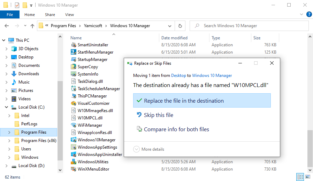Viewport: 313px width, 181px height.
Task: Select the ThisPCManager icon
Action: [x=74, y=96]
